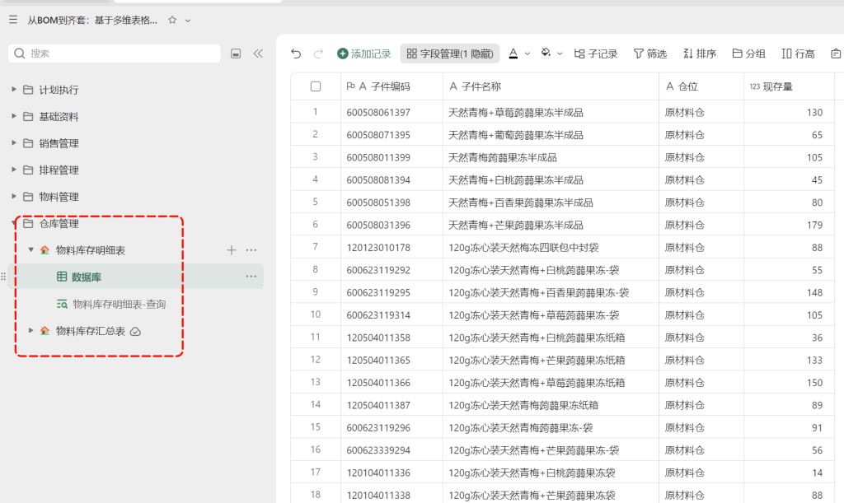Add a new item under 物料库存明细表
This screenshot has height=503, width=844.
tap(232, 250)
